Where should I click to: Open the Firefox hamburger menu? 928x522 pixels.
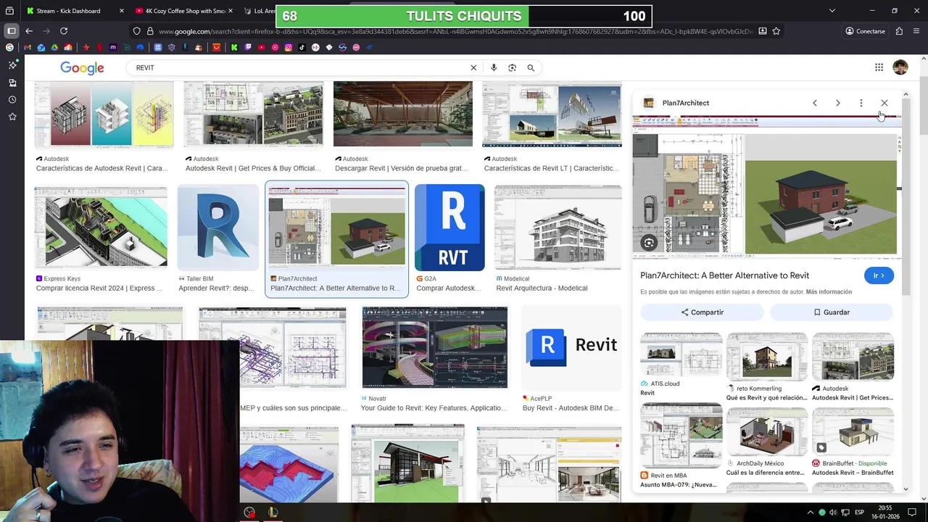click(917, 31)
